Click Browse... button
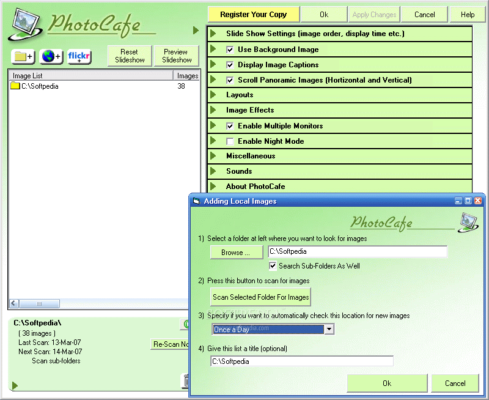This screenshot has height=400, width=489. (237, 253)
